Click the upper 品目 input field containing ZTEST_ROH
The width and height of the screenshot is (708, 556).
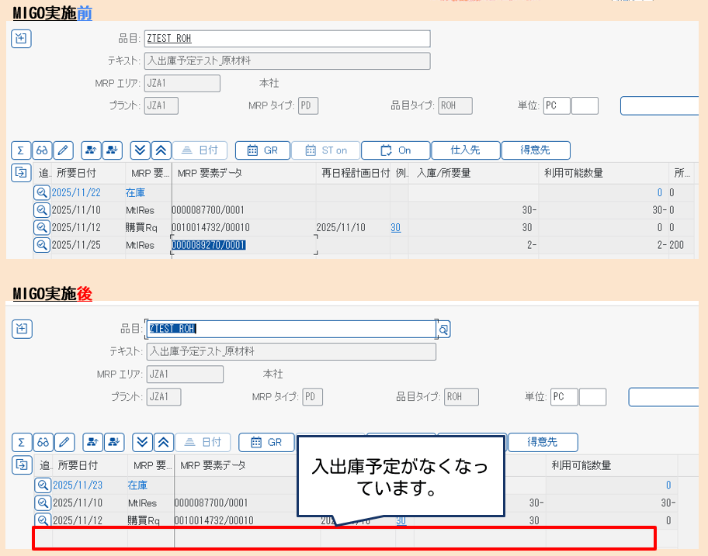pyautogui.click(x=287, y=39)
